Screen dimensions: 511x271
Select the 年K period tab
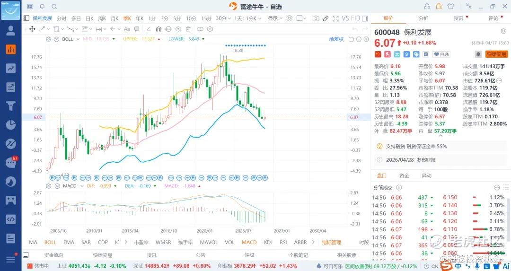140,18
